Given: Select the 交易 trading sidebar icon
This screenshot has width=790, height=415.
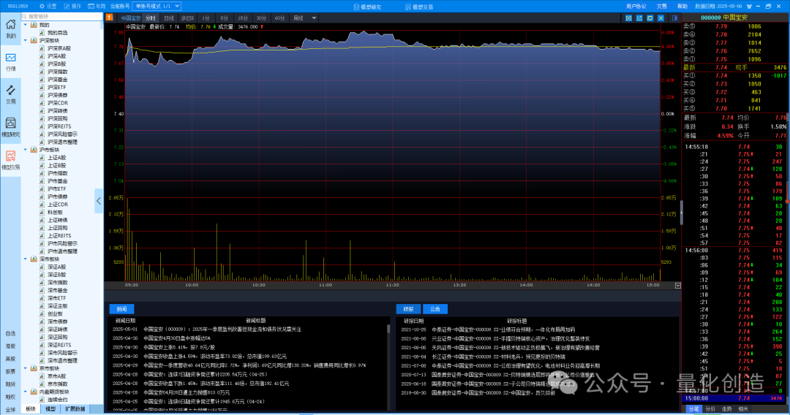Looking at the screenshot, I should (x=10, y=91).
